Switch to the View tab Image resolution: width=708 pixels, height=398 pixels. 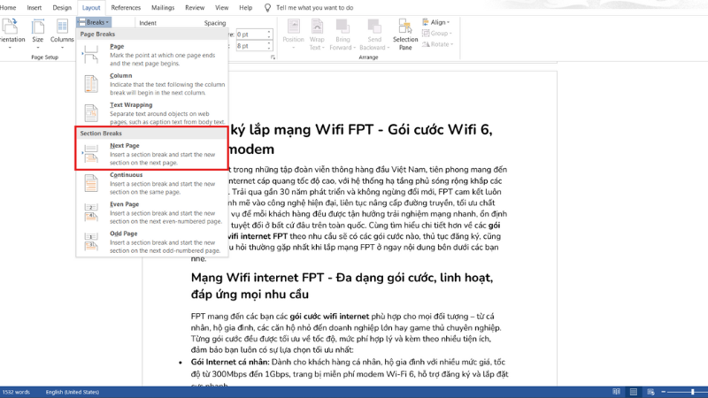pos(222,8)
